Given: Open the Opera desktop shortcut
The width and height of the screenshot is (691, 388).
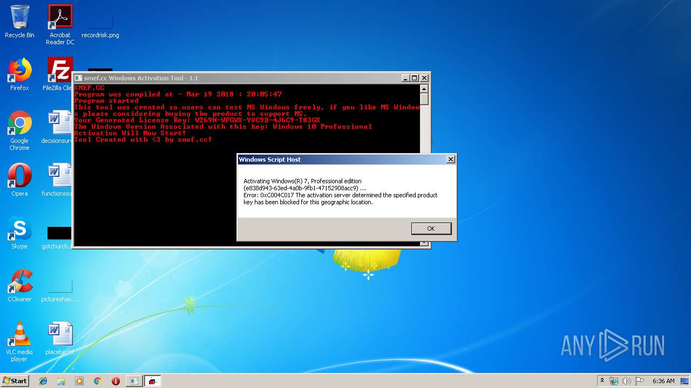Looking at the screenshot, I should click(19, 180).
